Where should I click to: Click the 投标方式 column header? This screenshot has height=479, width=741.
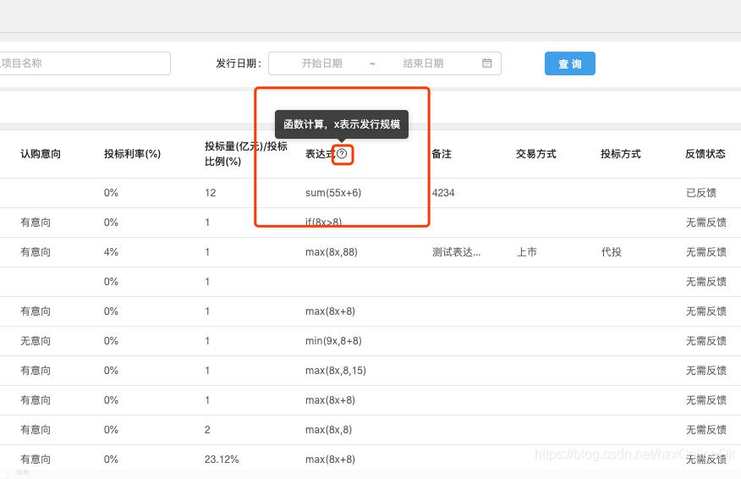(x=621, y=154)
